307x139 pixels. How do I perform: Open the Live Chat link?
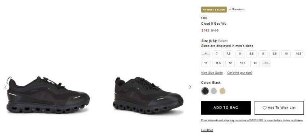207,130
